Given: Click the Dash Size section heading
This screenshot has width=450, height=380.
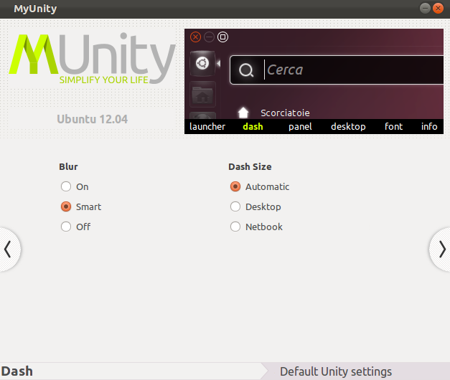Looking at the screenshot, I should (250, 166).
